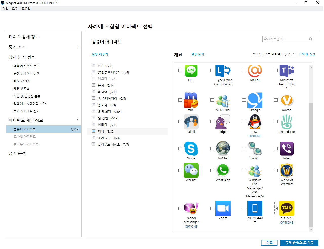Screen dimensions: 324x249
Task: Select 해시 값 계산 item
Action: tap(22, 81)
